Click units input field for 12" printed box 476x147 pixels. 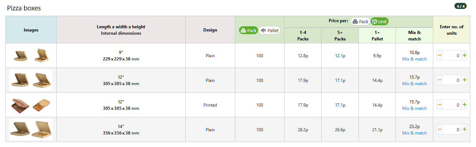(x=452, y=105)
